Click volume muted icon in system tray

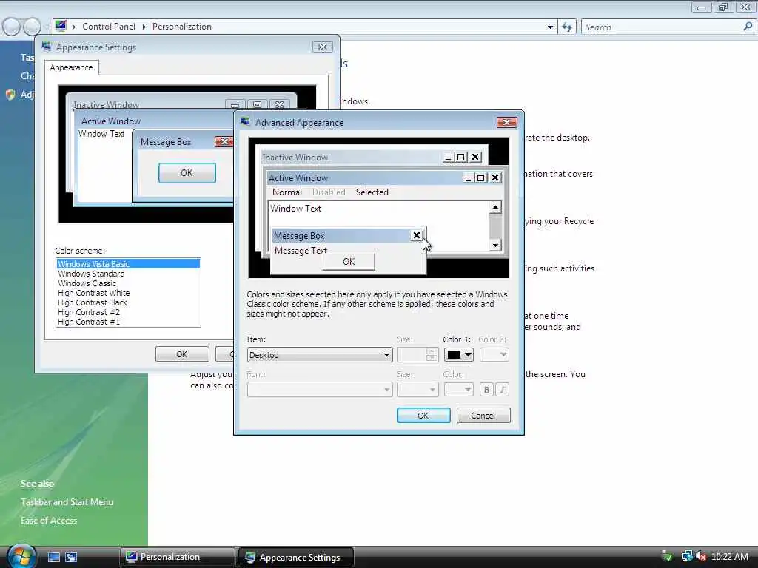tap(702, 556)
